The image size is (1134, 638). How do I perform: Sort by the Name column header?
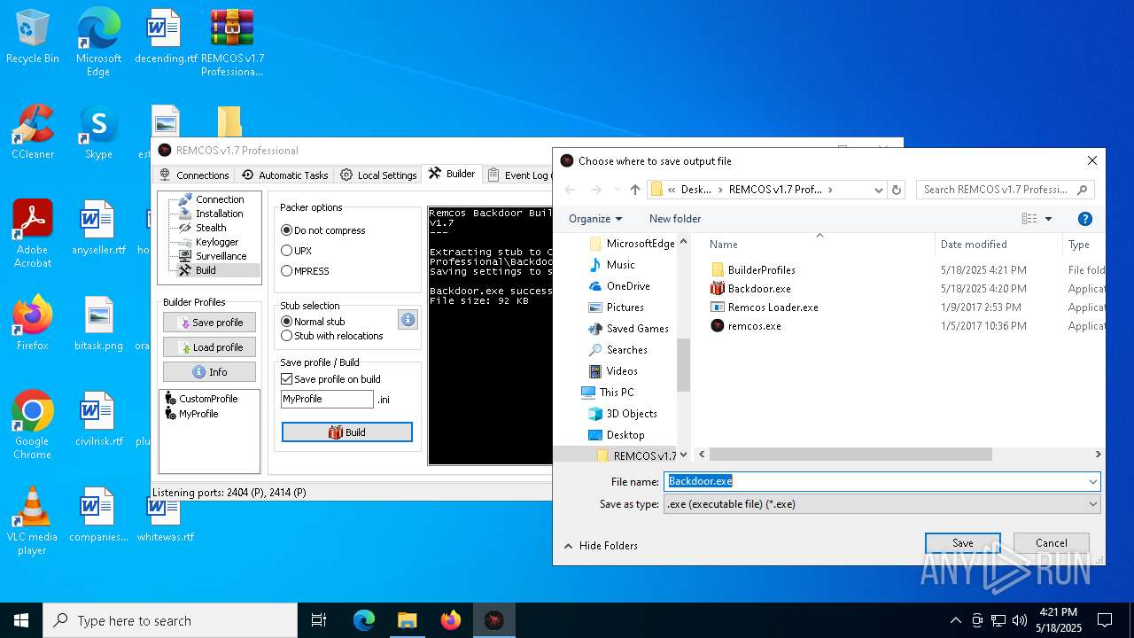click(819, 245)
